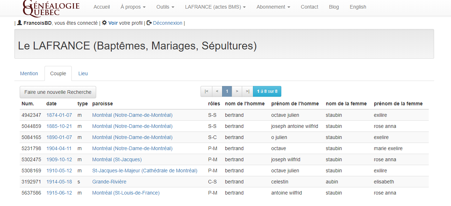Click the name 'celestin'

280,182
